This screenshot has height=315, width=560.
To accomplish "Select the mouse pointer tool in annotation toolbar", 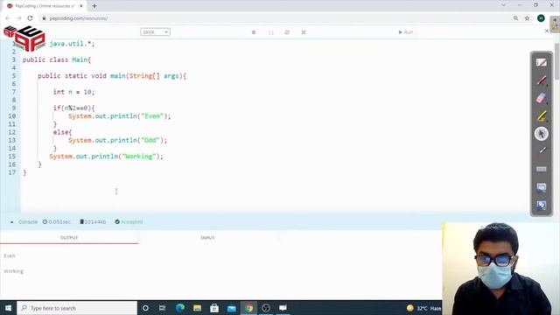I will (542, 134).
